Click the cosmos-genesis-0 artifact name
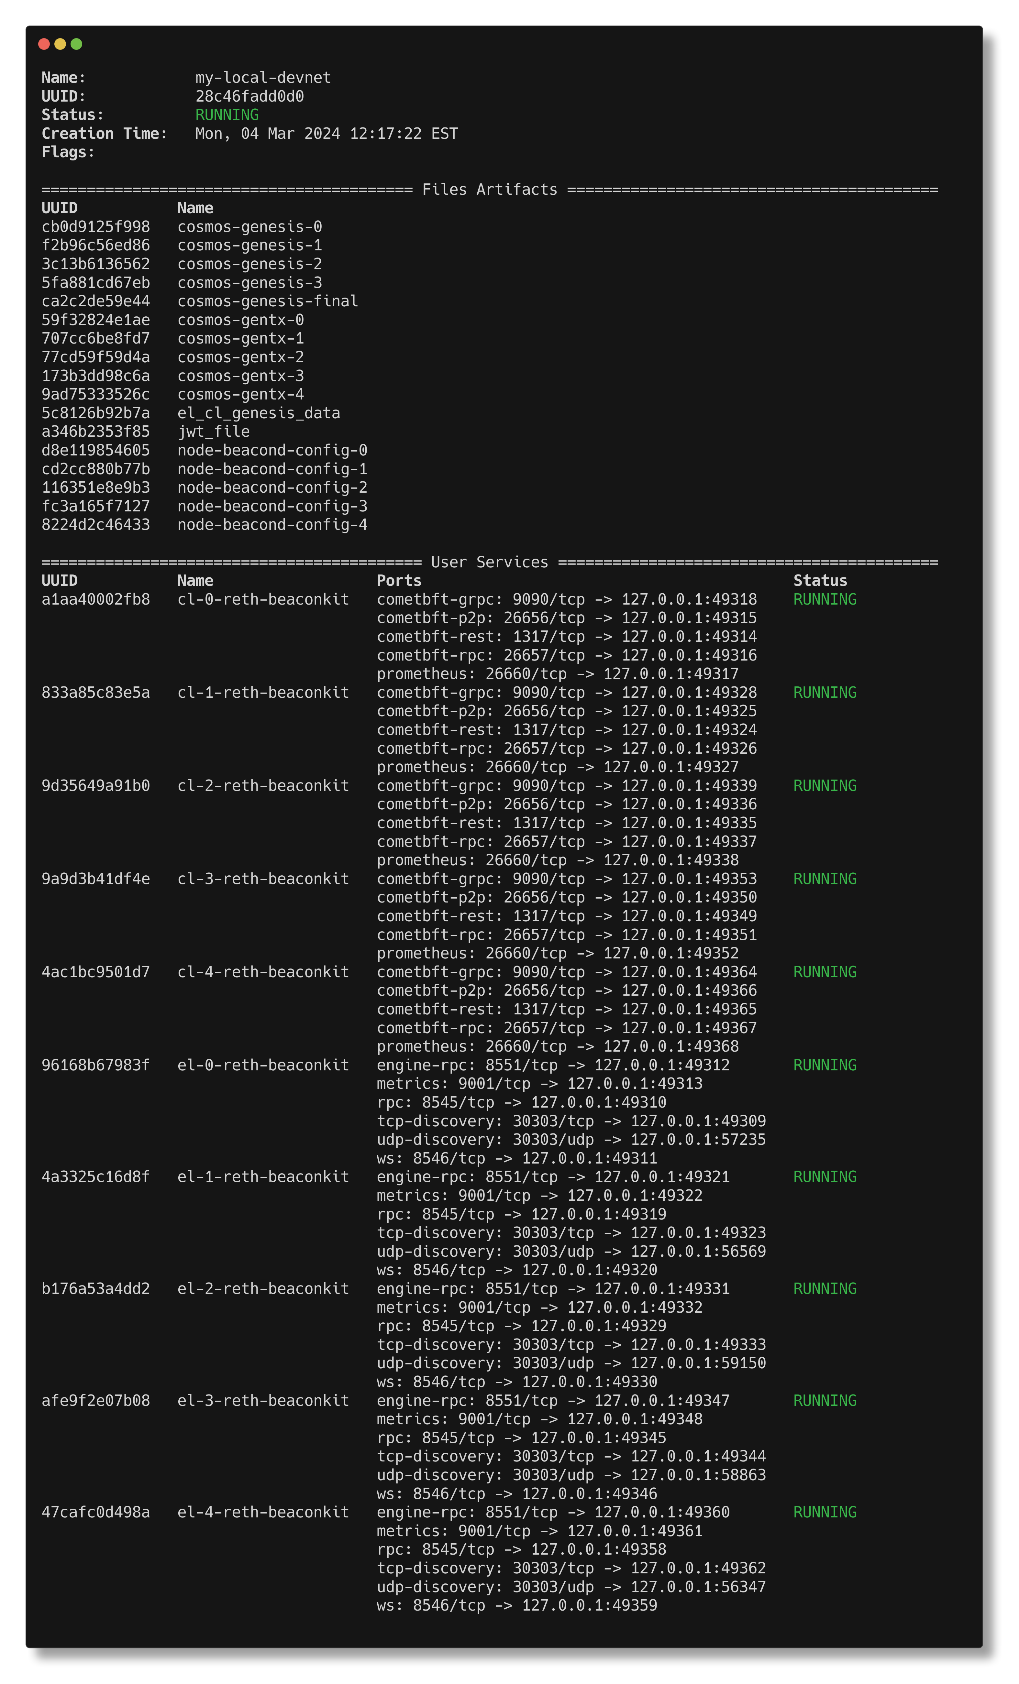This screenshot has width=1019, height=1684. [249, 226]
